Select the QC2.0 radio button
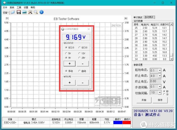The image size is (177, 130). pos(66,48)
